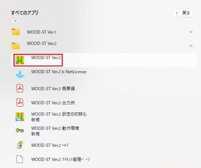The width and height of the screenshot is (201, 168).
Task: Open the WOOD-ST Ver.2 ライセンス管理ページ entry text
Action: tap(61, 159)
